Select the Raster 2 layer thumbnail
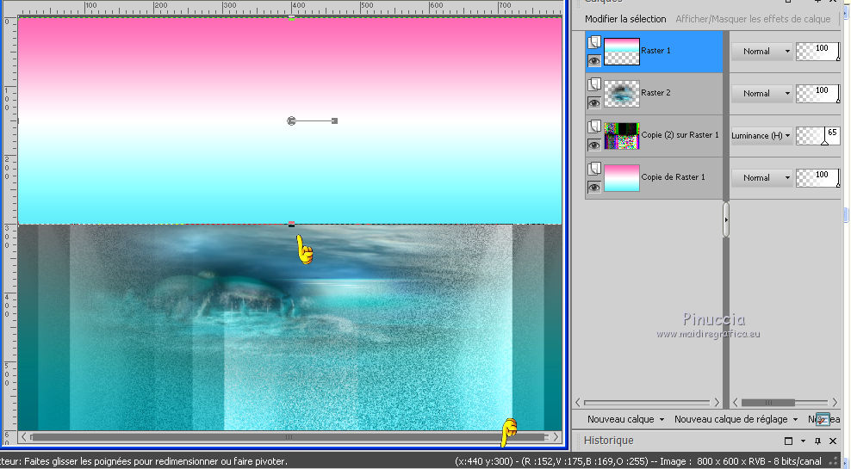 [x=622, y=93]
